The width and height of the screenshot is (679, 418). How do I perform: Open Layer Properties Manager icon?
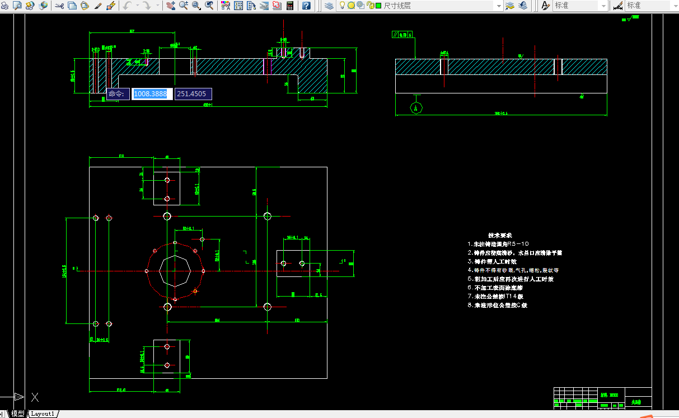[329, 6]
